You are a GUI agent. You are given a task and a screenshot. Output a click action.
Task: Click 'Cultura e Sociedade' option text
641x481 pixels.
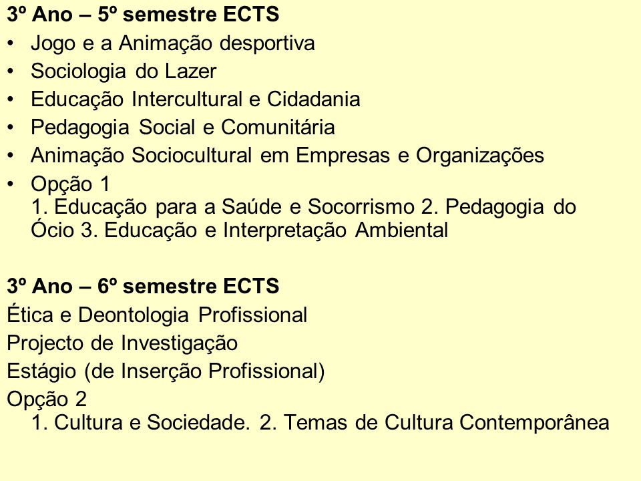(150, 422)
